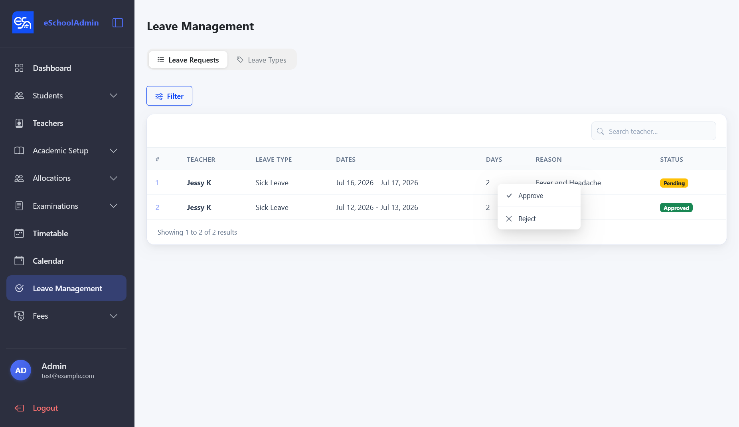Collapse the sidebar with the panel icon
The width and height of the screenshot is (739, 427).
[118, 23]
